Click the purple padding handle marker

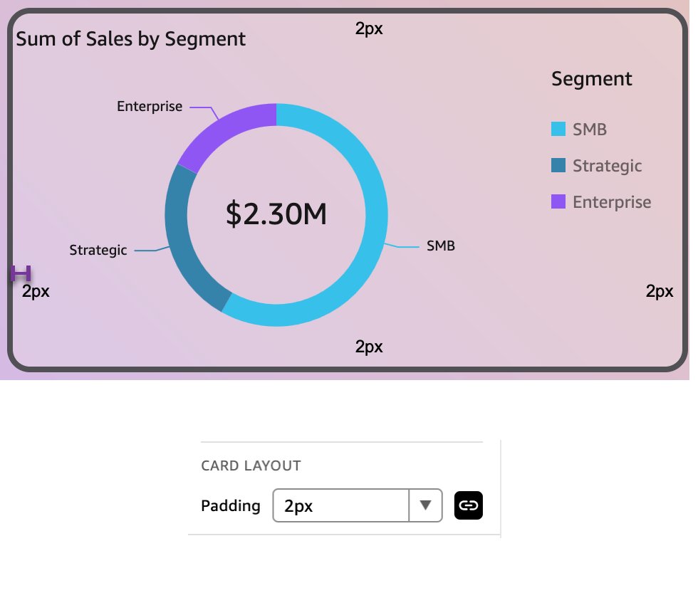tap(21, 273)
